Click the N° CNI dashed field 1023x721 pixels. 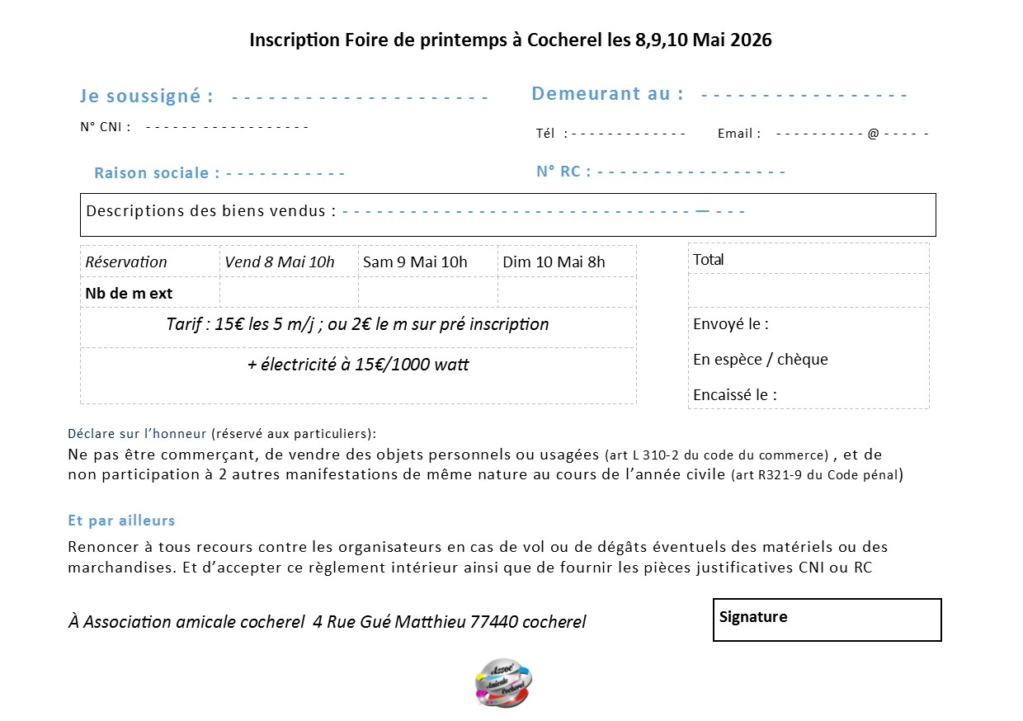[x=227, y=127]
